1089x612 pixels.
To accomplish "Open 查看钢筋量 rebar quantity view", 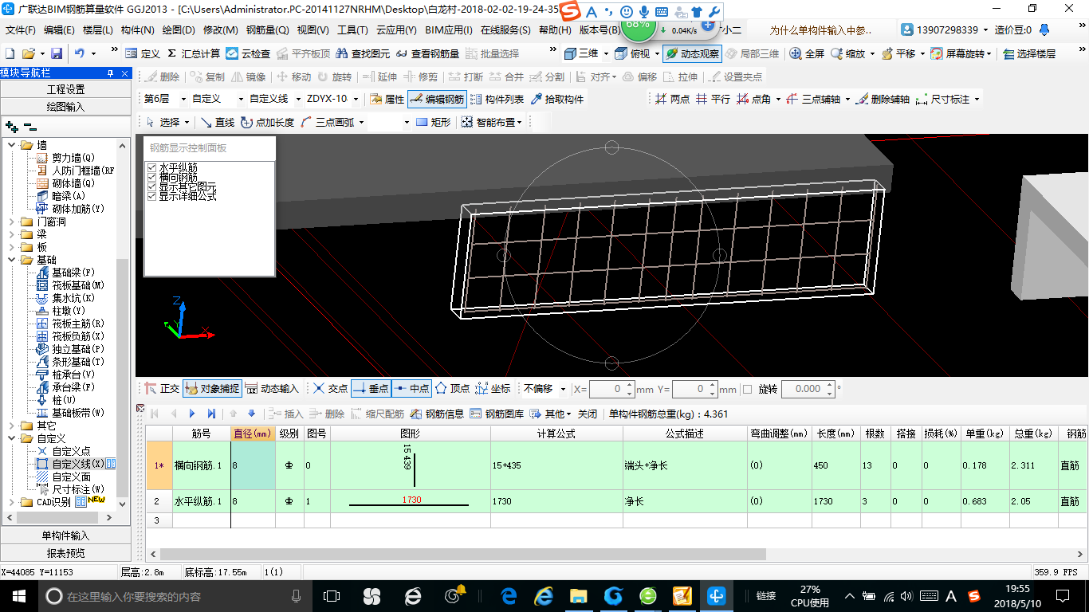I will pos(428,53).
